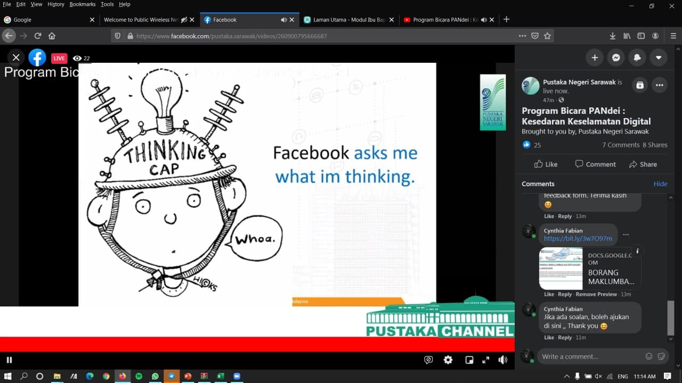Open the sticker picker in comment box
Screen dimensions: 682x383
[x=661, y=356]
